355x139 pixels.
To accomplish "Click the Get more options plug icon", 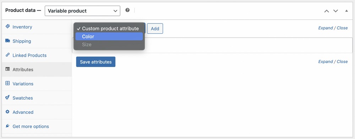I will (x=8, y=126).
